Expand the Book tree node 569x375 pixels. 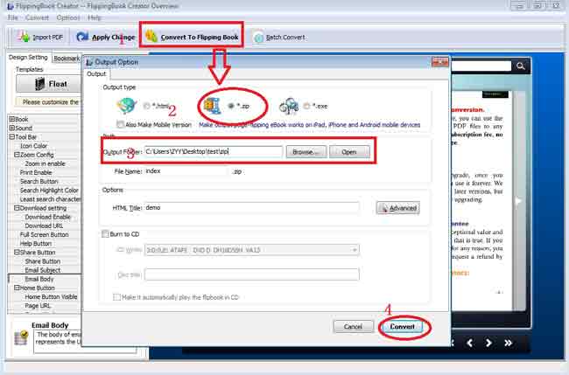(11, 119)
